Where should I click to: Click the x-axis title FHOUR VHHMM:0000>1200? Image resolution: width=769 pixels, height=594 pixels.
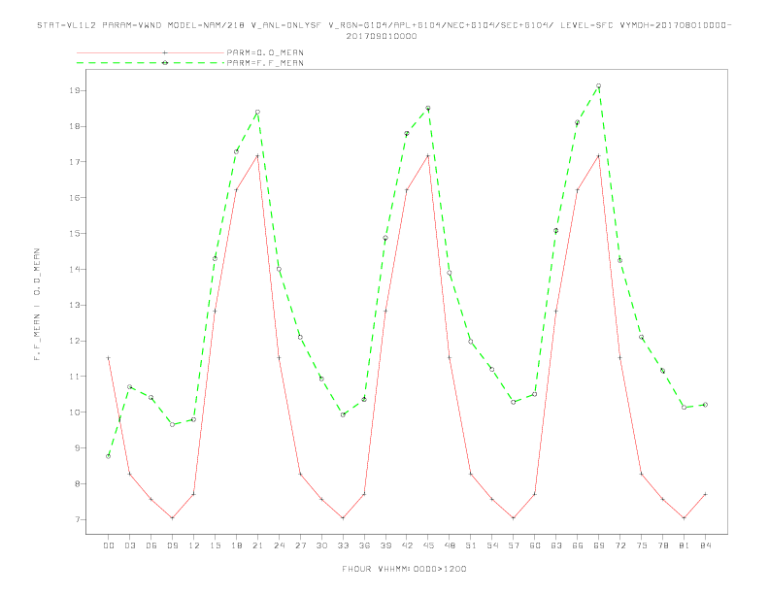404,569
